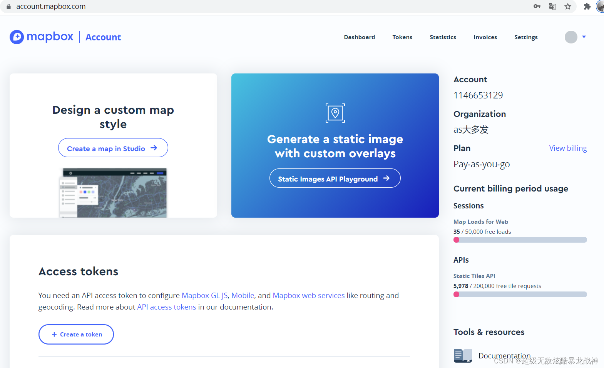This screenshot has height=368, width=604.
Task: Go to the Tokens page
Action: click(x=402, y=37)
